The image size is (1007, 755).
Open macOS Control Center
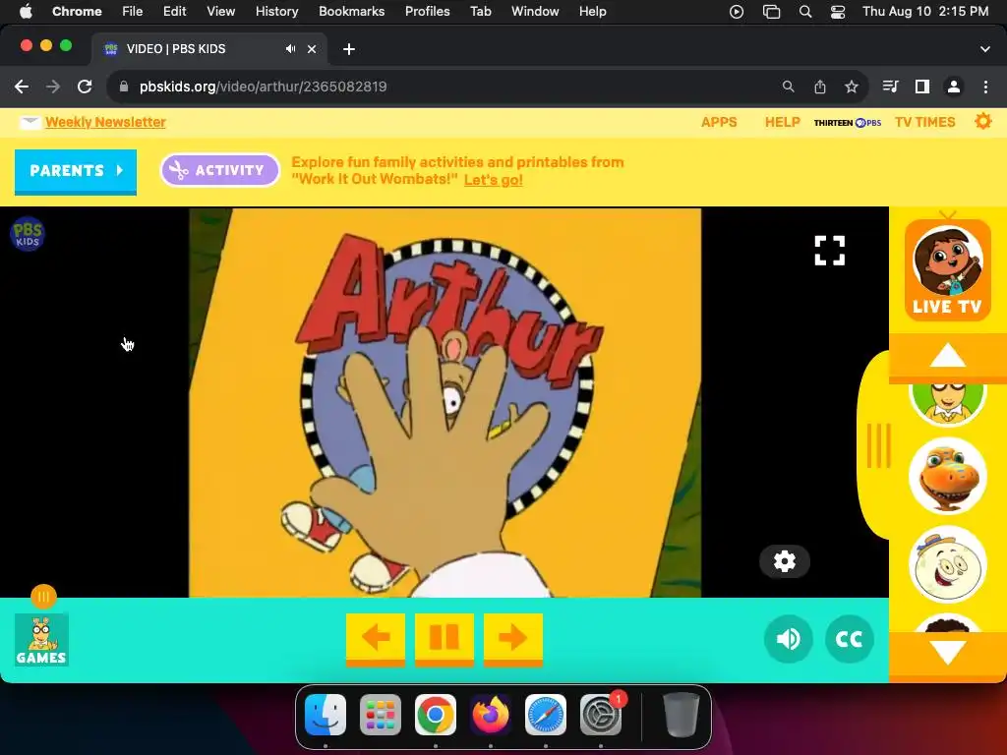coord(838,12)
